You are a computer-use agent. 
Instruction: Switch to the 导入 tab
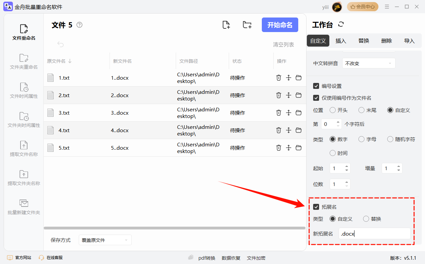(x=410, y=40)
